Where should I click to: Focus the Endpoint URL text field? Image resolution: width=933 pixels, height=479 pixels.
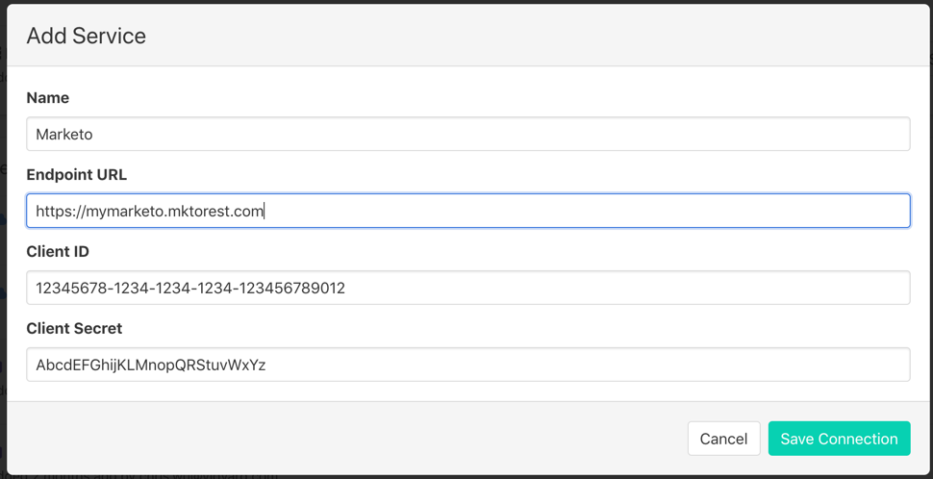(467, 211)
